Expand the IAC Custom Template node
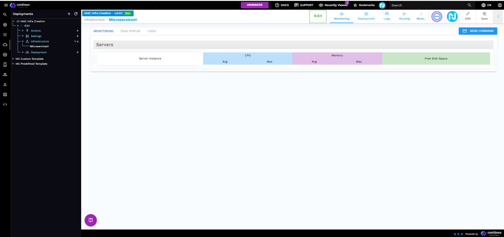The width and height of the screenshot is (504, 237). point(13,59)
